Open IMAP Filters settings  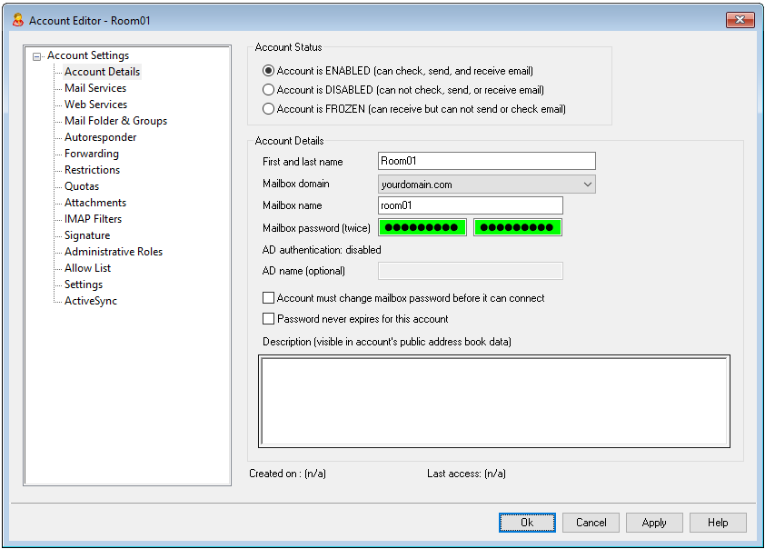[93, 219]
